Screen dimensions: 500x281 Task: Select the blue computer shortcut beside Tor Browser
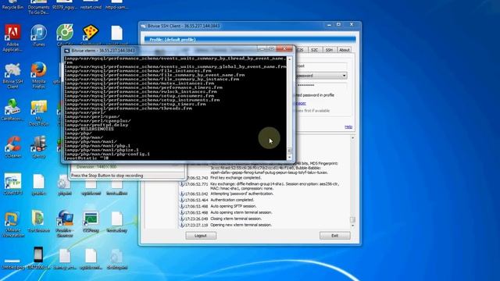pos(65,223)
